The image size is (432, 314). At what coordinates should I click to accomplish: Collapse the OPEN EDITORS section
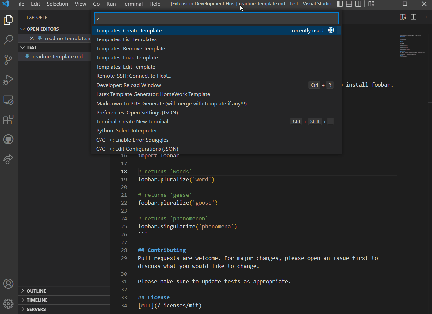pyautogui.click(x=43, y=29)
